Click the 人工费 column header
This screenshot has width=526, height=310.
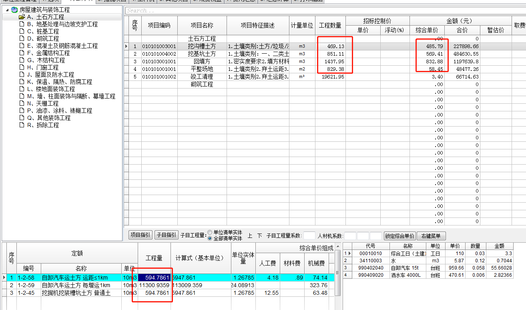tap(268, 263)
